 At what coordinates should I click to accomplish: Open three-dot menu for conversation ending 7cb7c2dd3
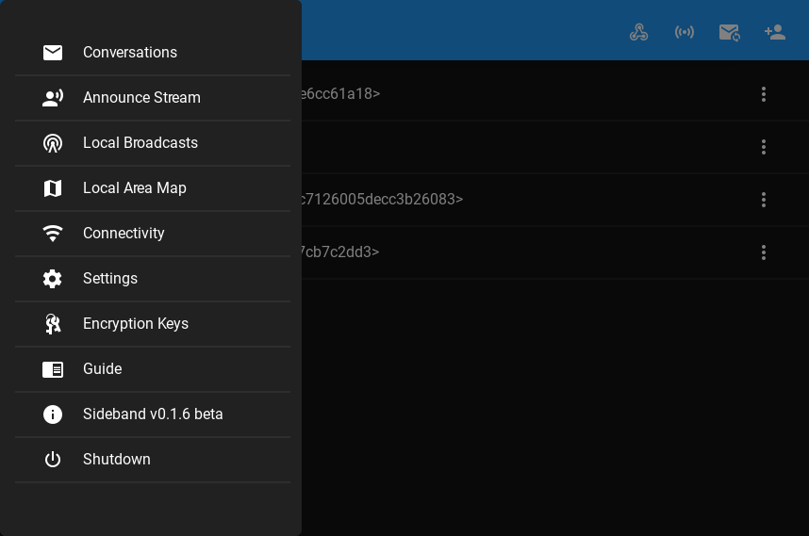tap(764, 252)
